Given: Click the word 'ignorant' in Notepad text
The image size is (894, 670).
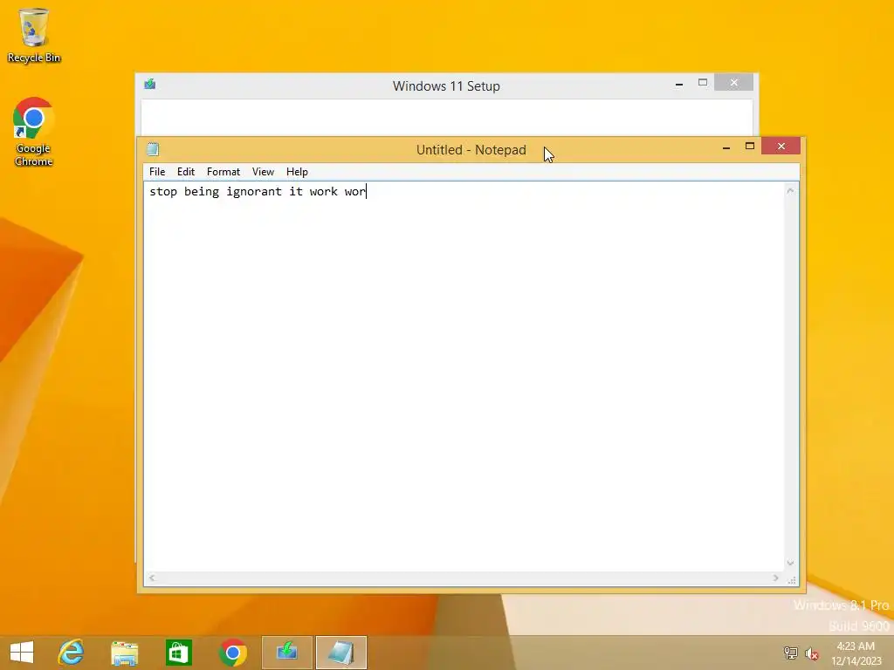Looking at the screenshot, I should point(254,191).
